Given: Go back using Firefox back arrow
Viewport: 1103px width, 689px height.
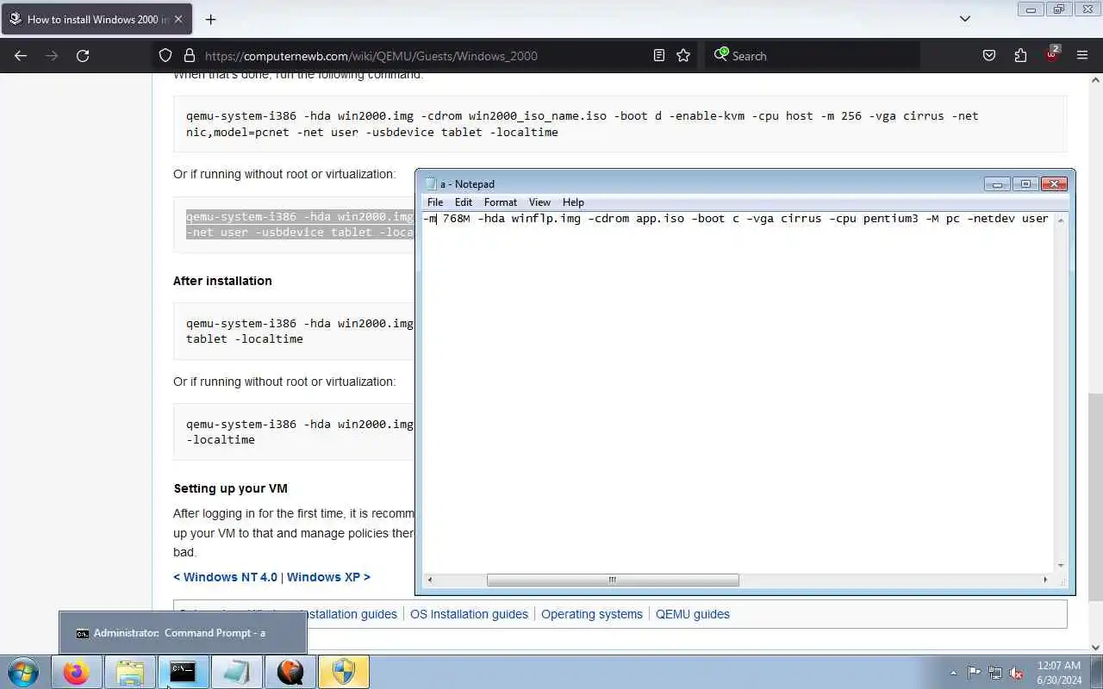Looking at the screenshot, I should click(x=21, y=55).
